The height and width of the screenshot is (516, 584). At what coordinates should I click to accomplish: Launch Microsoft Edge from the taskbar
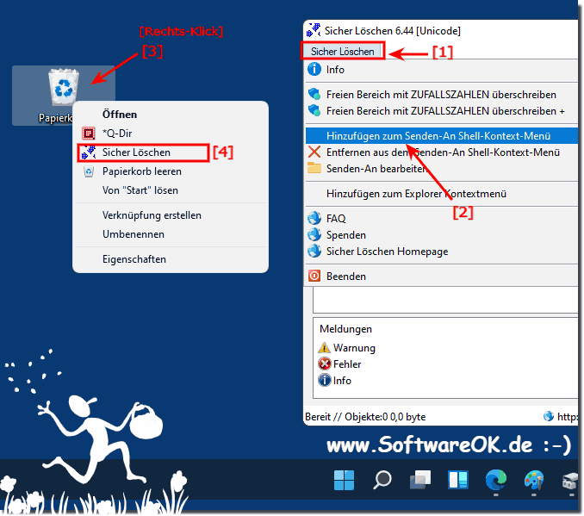496,480
